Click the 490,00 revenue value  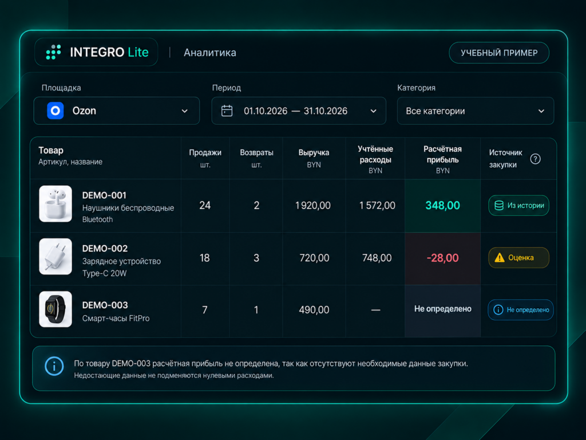point(314,310)
